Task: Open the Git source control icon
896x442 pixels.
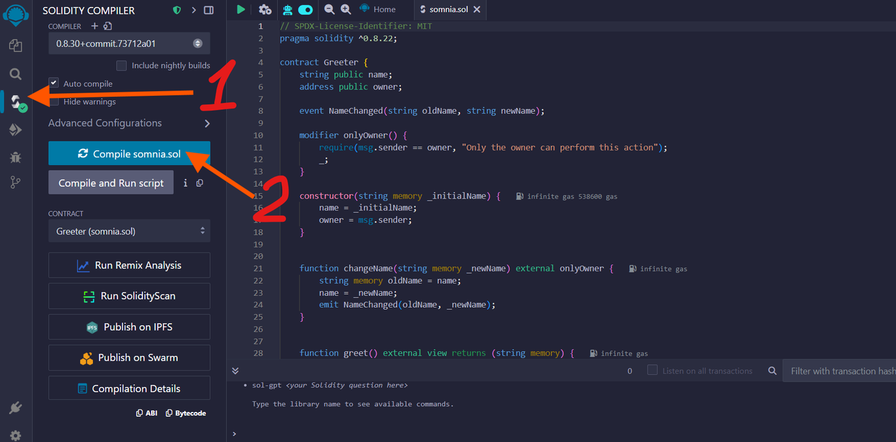Action: [x=15, y=183]
